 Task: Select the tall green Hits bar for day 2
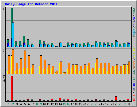[x=12, y=28]
